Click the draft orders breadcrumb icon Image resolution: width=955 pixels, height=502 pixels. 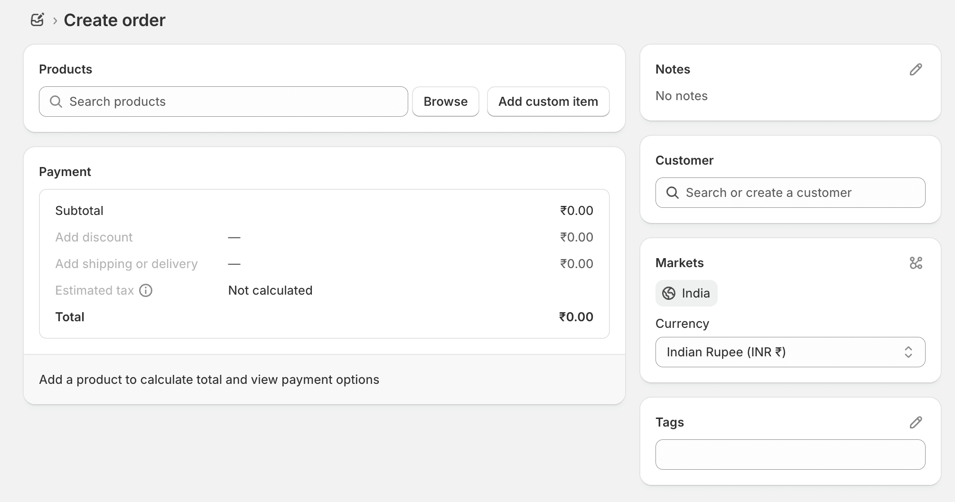point(37,20)
